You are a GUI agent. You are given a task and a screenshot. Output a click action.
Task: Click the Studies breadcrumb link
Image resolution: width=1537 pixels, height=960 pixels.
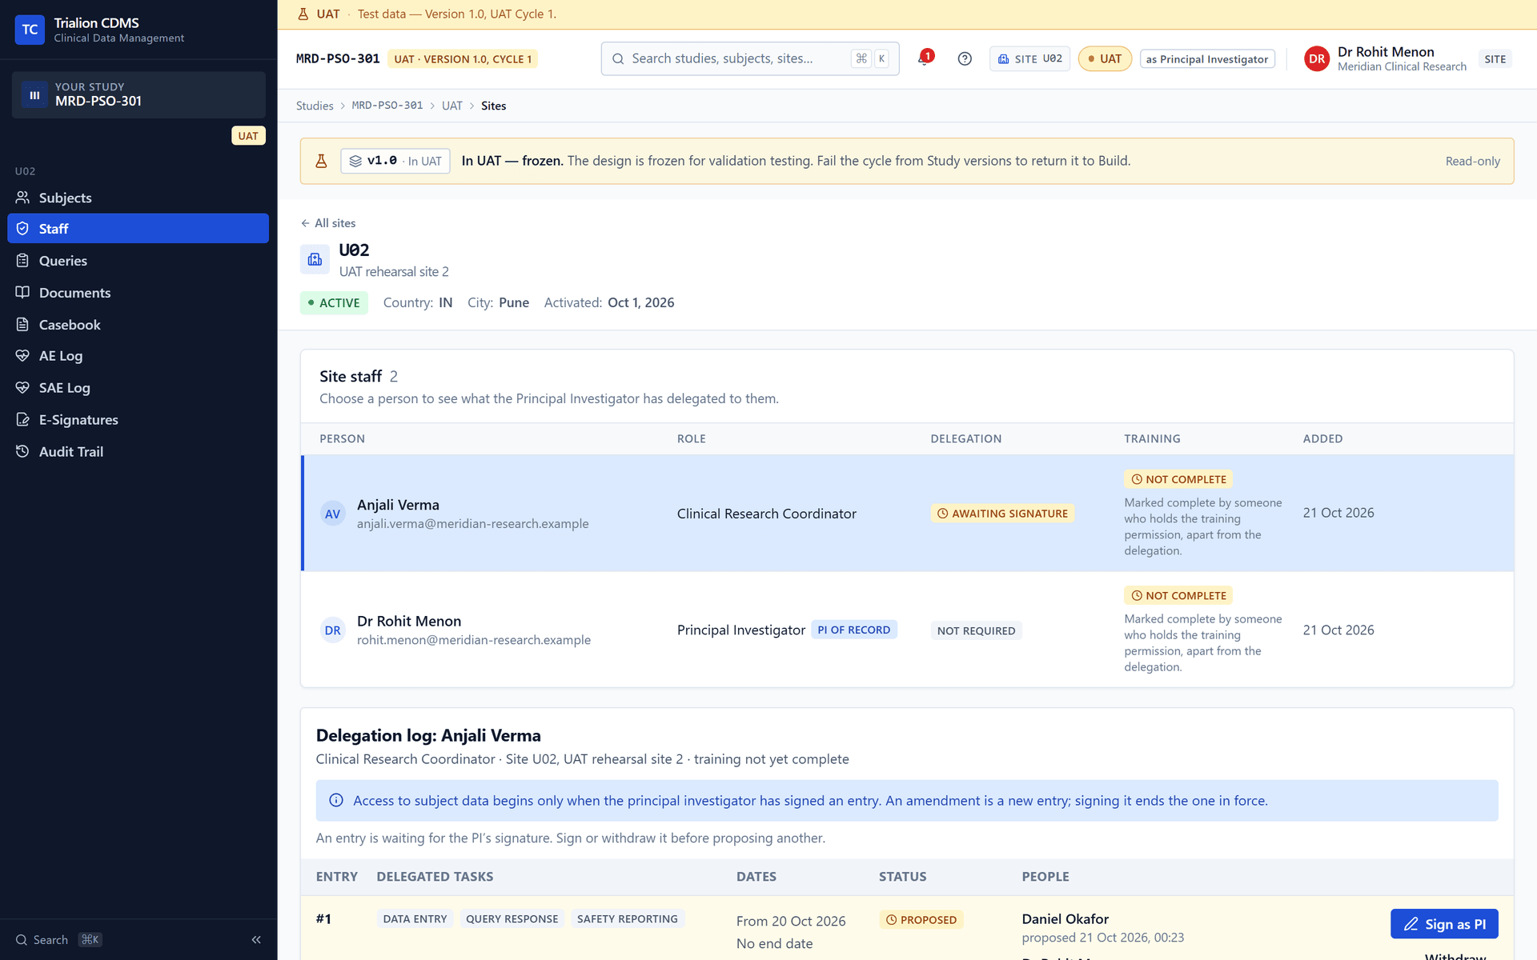315,106
